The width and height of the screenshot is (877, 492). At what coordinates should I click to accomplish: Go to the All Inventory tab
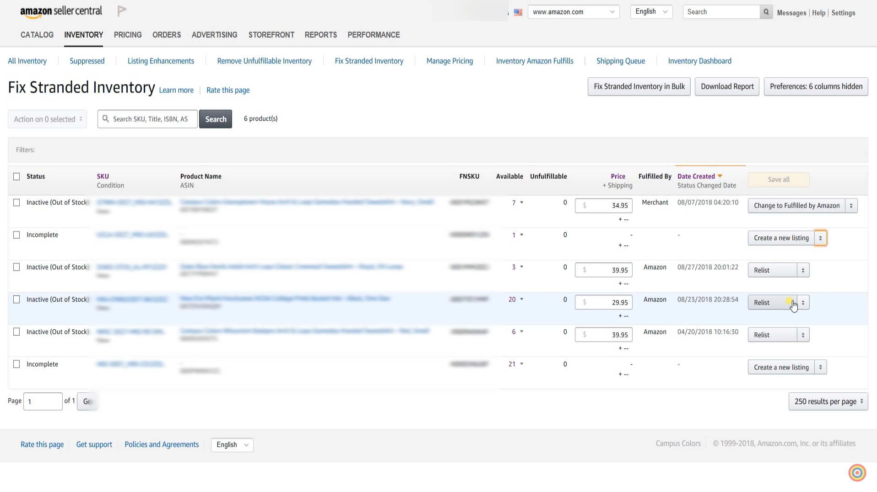27,61
